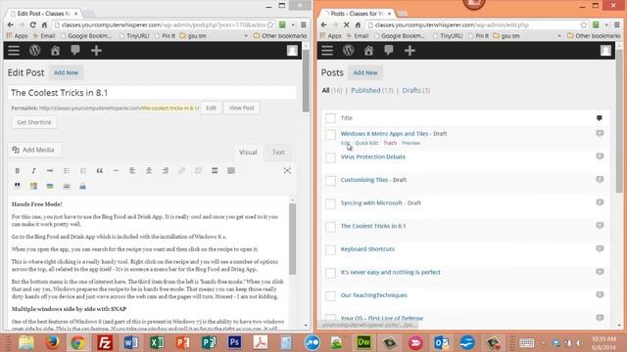Image resolution: width=627 pixels, height=352 pixels.
Task: Click the plus New icon in Edit Post admin bar
Action: [96, 50]
